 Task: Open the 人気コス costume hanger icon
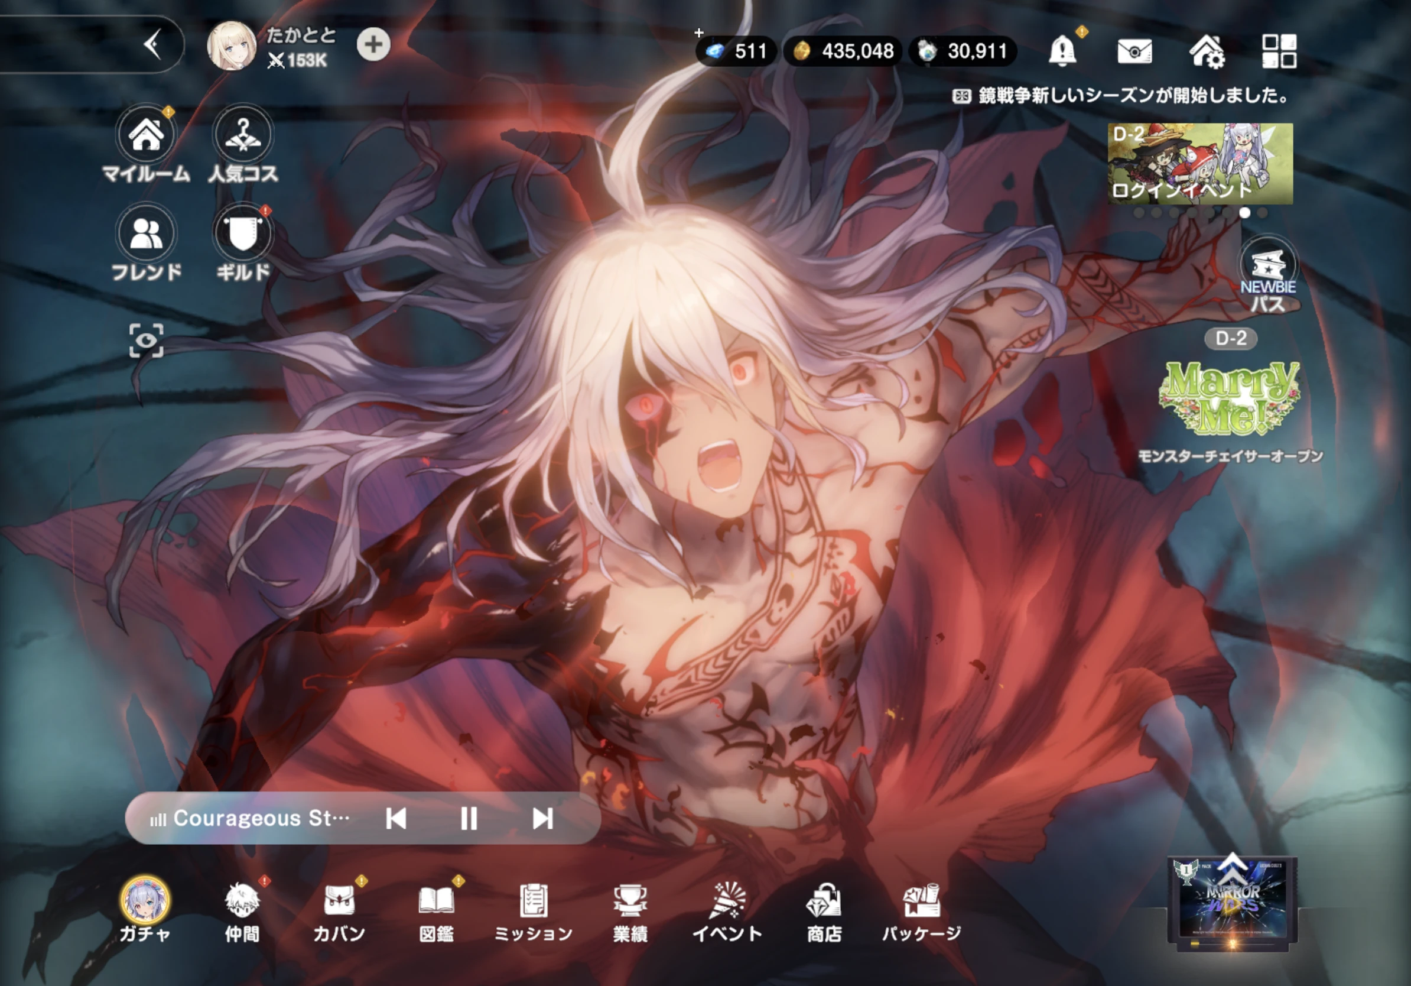tap(243, 135)
